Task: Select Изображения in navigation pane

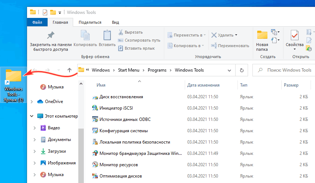Action: coord(58,163)
